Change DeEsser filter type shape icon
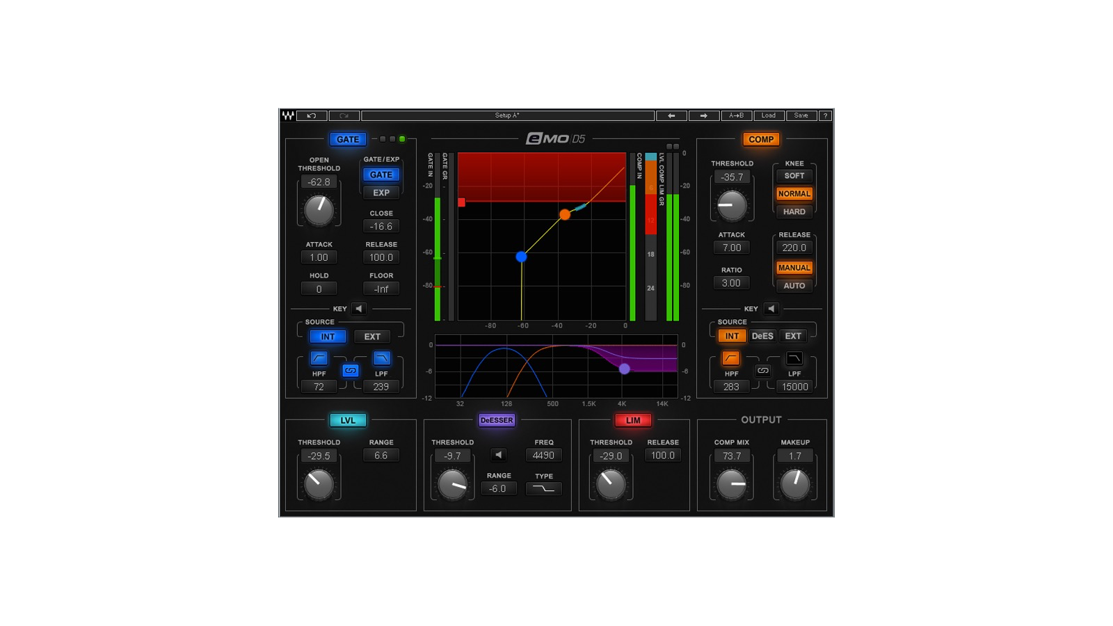This screenshot has height=626, width=1113. [543, 489]
